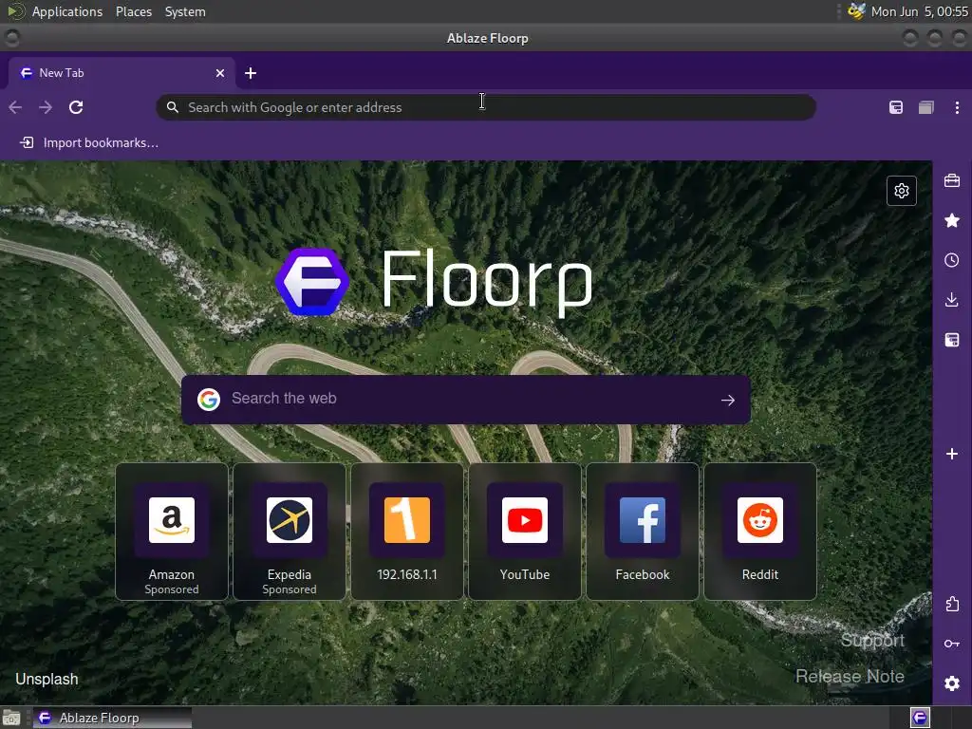Open the Places menu
Image resolution: width=972 pixels, height=729 pixels.
click(134, 11)
